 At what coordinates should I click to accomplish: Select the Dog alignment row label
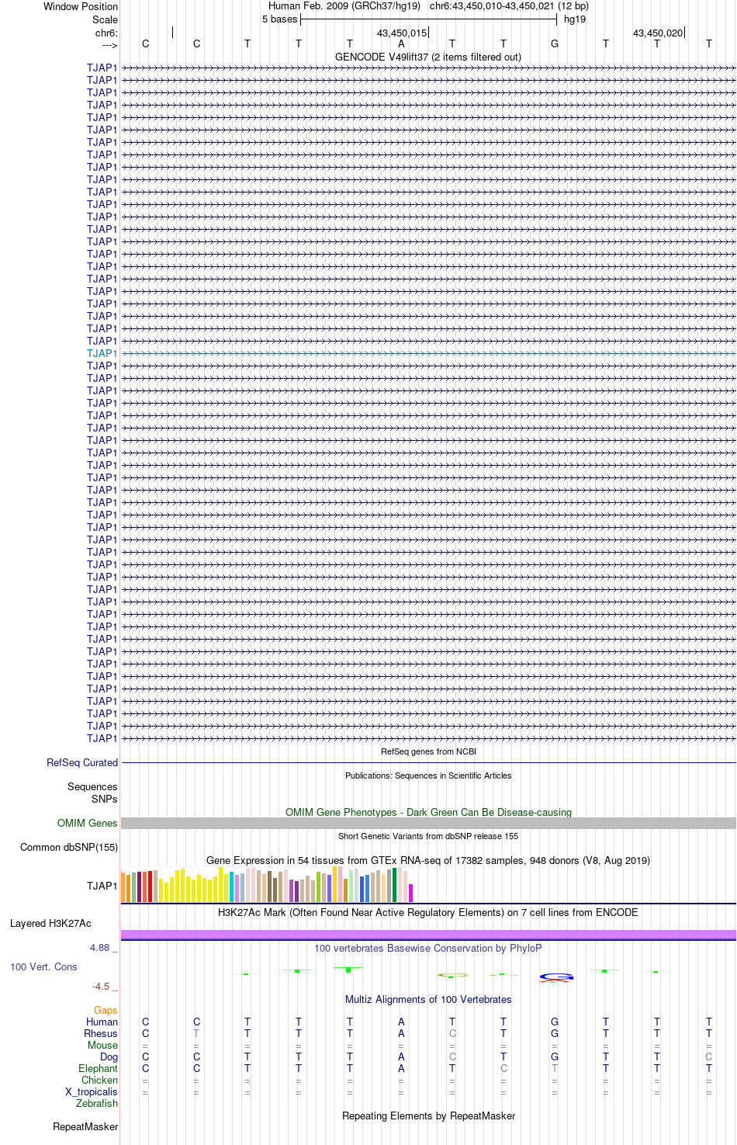109,1057
